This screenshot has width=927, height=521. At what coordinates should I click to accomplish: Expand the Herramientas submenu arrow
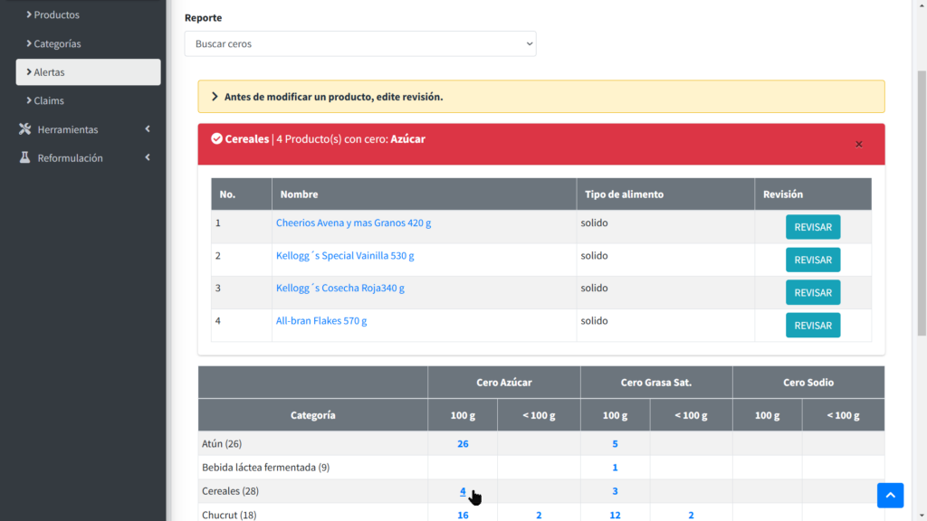tap(148, 129)
